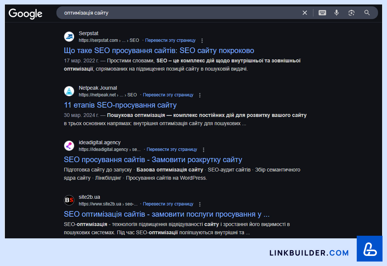Click the Google logo
This screenshot has height=266, width=387.
[25, 13]
